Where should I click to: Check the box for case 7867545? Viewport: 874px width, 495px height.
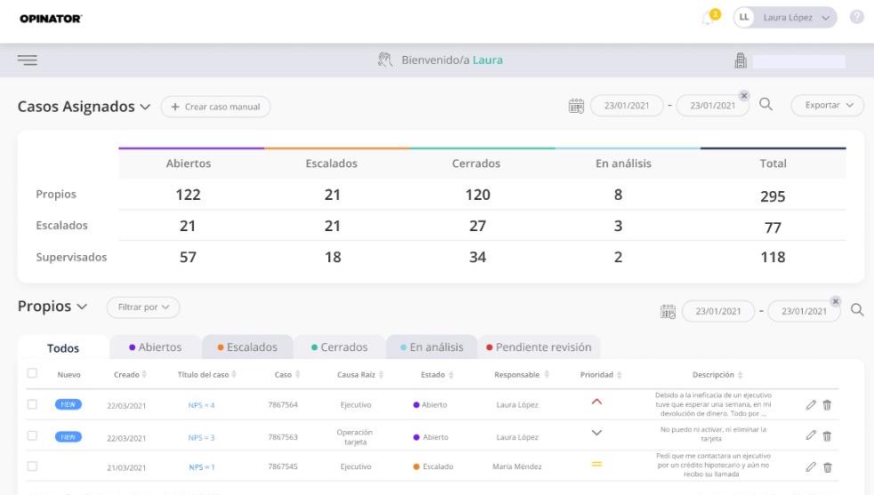click(32, 466)
